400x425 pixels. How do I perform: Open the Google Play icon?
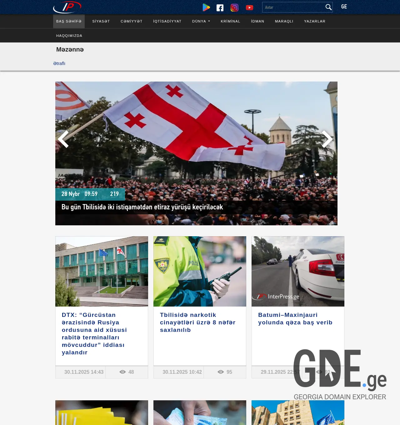click(206, 7)
